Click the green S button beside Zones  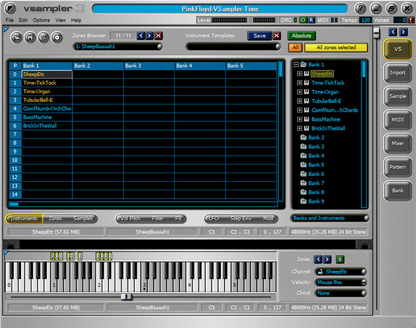coord(340,259)
